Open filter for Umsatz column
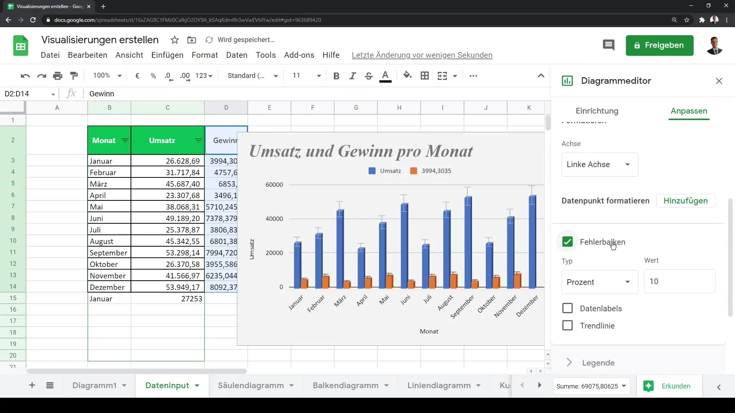 198,141
